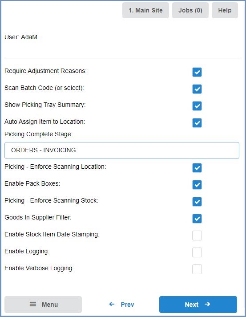Screen dimensions: 246x317
Task: Uncheck Picking Enforce Scanning Stock
Action: 197,202
